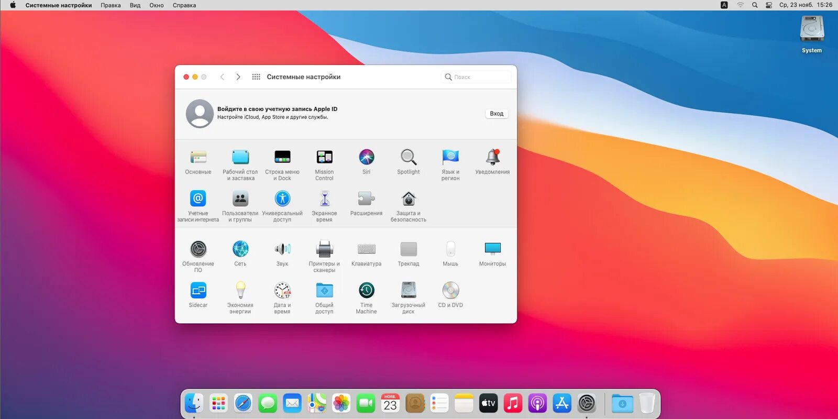The height and width of the screenshot is (419, 838).
Task: Open Mail from the Dock
Action: tap(292, 403)
